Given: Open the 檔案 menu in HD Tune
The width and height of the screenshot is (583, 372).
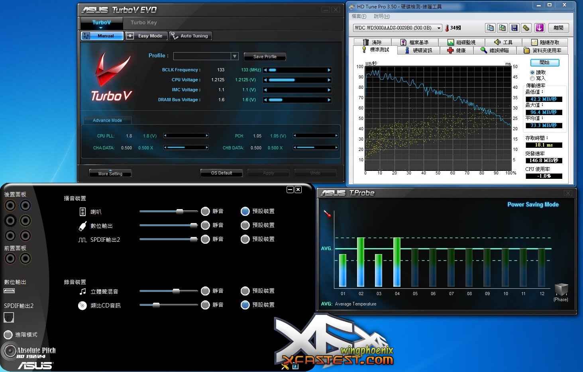Looking at the screenshot, I should click(359, 16).
